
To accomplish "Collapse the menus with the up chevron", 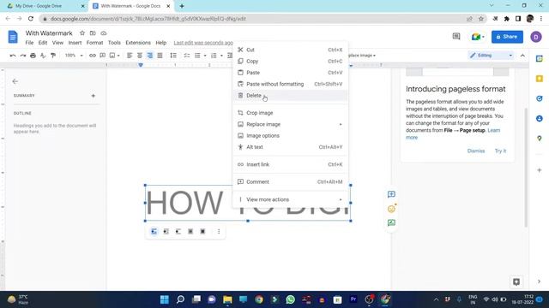I will (522, 56).
